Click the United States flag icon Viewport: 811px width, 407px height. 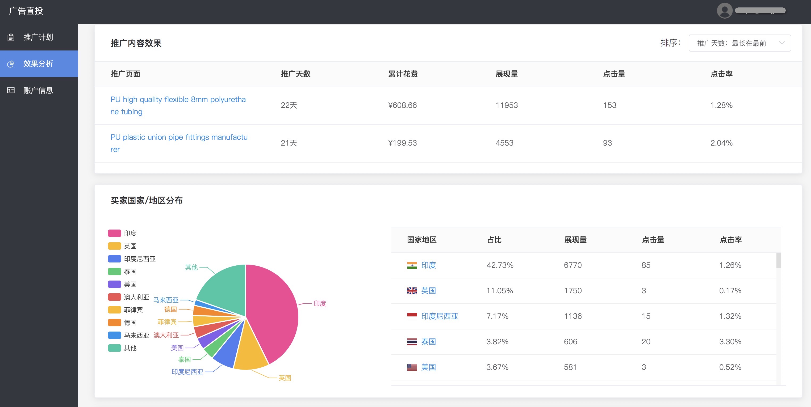click(x=412, y=367)
